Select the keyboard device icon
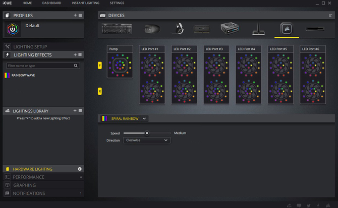This screenshot has height=208, width=338. point(117,29)
